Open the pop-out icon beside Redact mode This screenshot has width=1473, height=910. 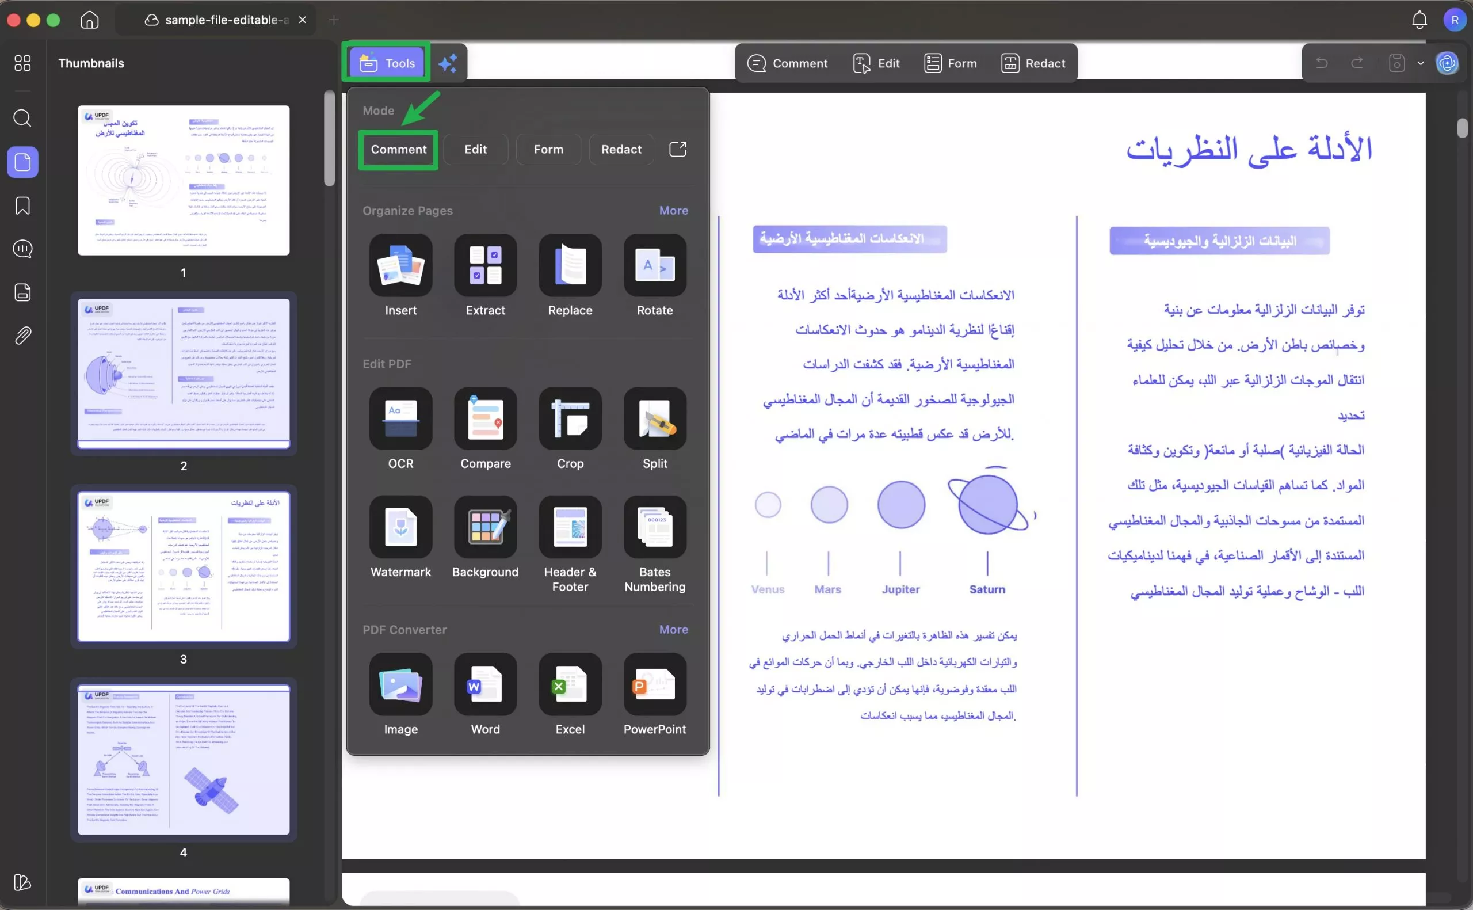coord(678,149)
